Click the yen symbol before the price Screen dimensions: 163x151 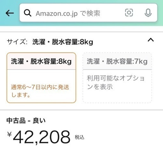point(9,134)
